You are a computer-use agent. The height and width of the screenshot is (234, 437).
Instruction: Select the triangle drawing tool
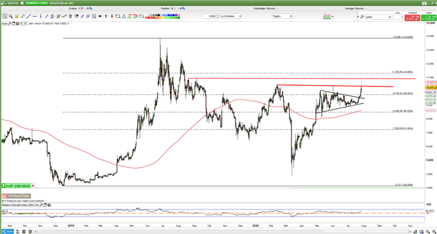pos(124,16)
